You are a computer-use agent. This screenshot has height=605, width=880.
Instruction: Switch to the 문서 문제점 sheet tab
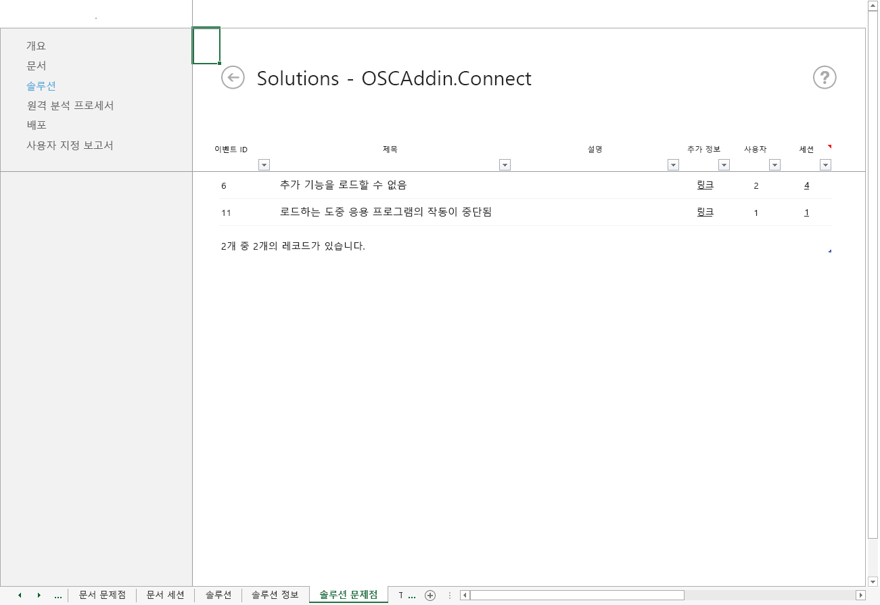(102, 595)
